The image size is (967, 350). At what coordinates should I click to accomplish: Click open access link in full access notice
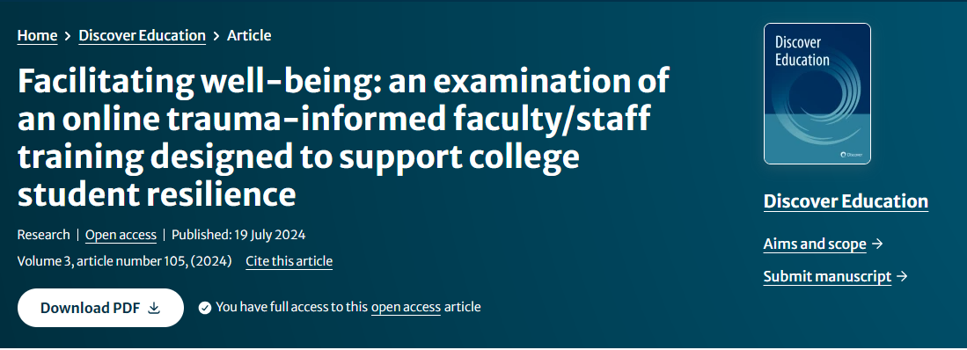(406, 307)
